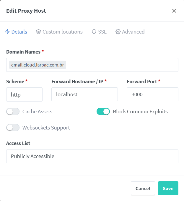Open the Scheme dropdown showing http

24,94
